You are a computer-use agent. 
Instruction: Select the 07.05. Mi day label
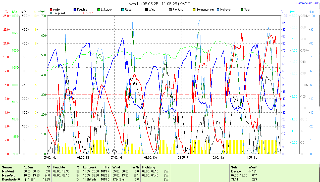coord(117,158)
